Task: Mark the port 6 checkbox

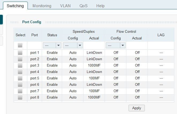Action: (20, 85)
